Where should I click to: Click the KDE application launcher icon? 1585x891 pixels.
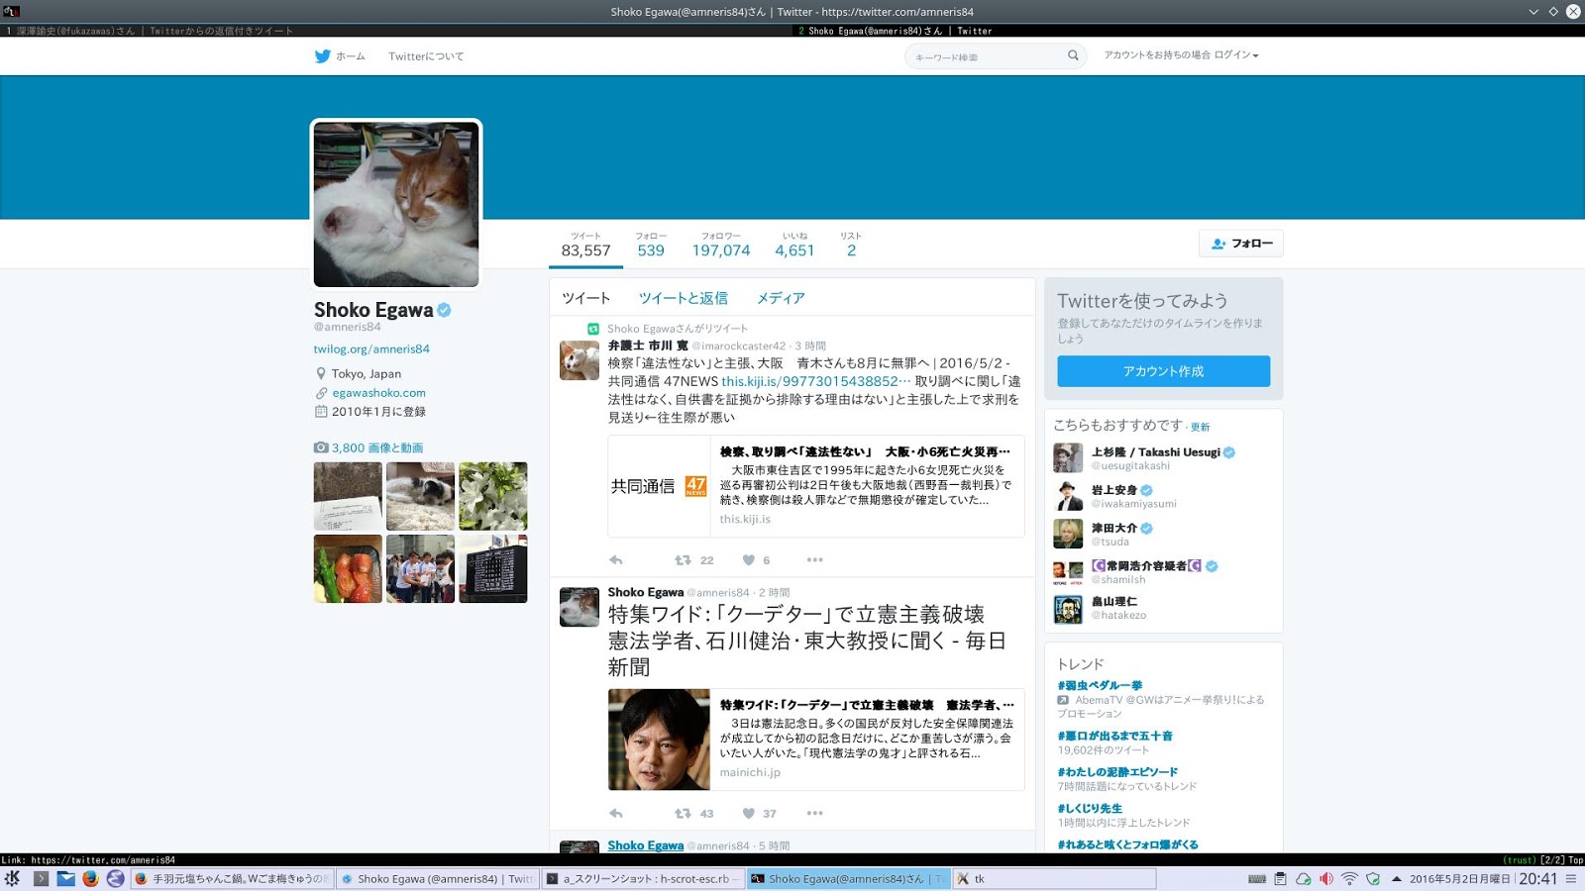click(13, 878)
